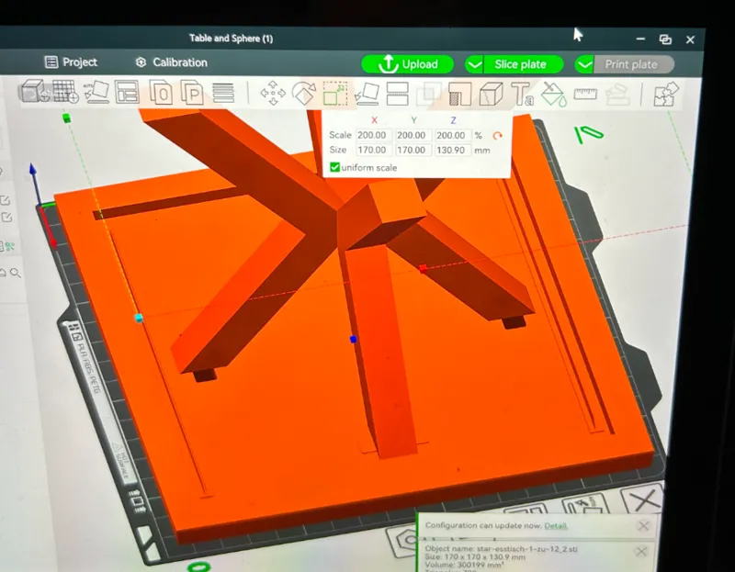Open the Project tab
The height and width of the screenshot is (572, 735).
pos(71,62)
